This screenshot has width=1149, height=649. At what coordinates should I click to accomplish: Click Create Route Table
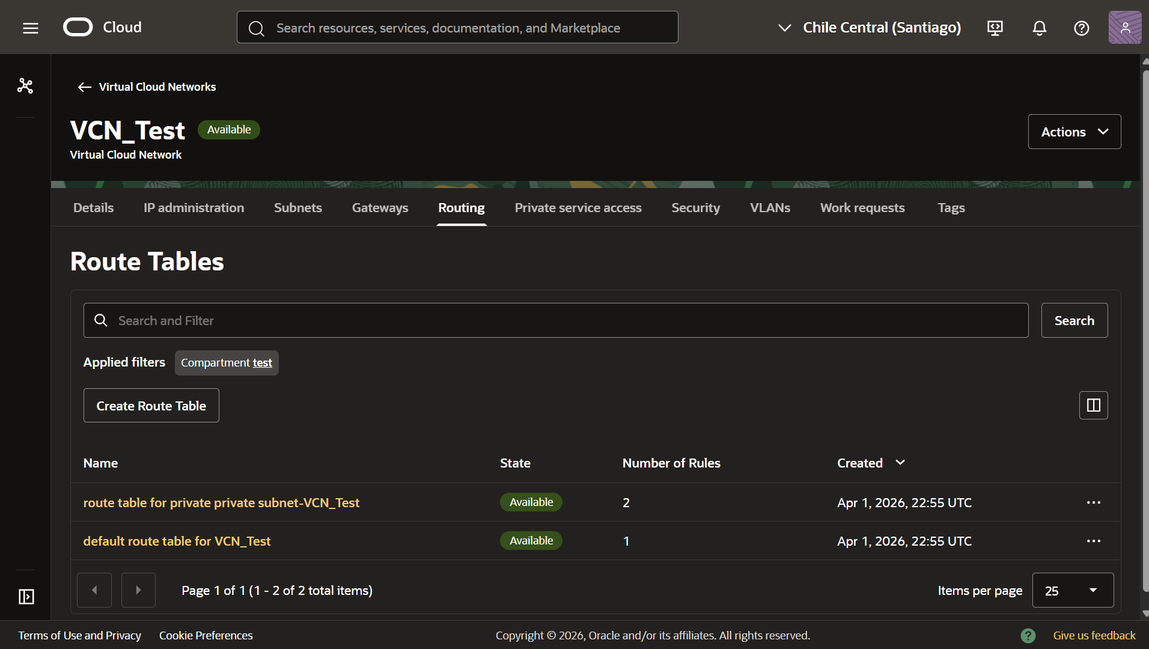(x=151, y=406)
